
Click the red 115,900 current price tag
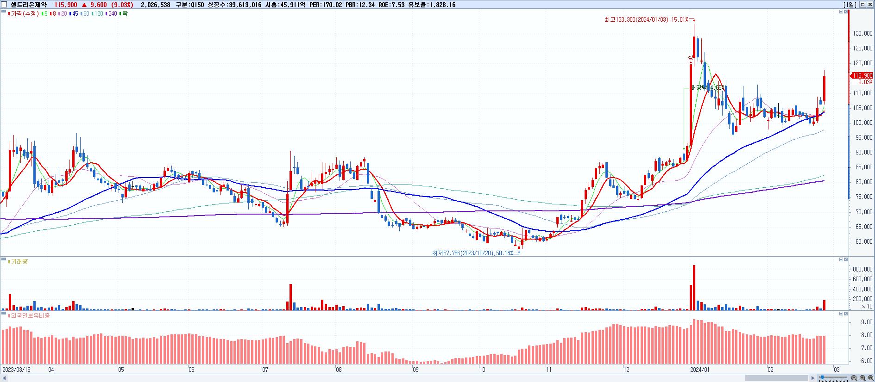coord(862,75)
